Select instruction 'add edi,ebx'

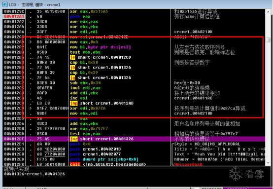[84, 93]
